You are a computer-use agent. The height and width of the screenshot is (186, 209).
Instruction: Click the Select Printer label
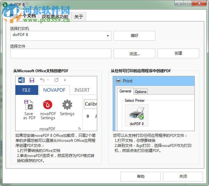click(x=134, y=100)
